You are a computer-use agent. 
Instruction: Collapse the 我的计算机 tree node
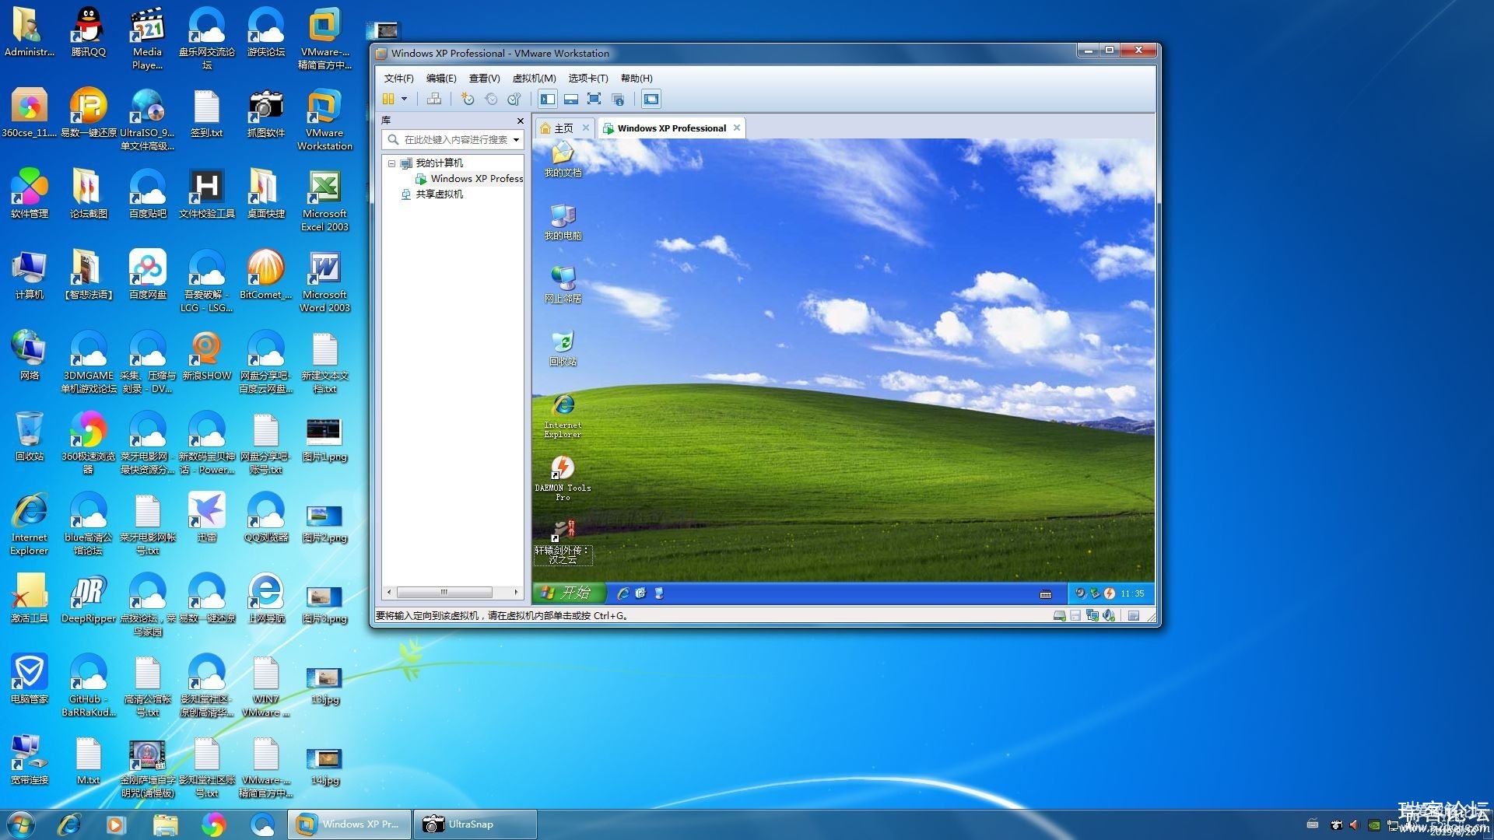pyautogui.click(x=391, y=163)
